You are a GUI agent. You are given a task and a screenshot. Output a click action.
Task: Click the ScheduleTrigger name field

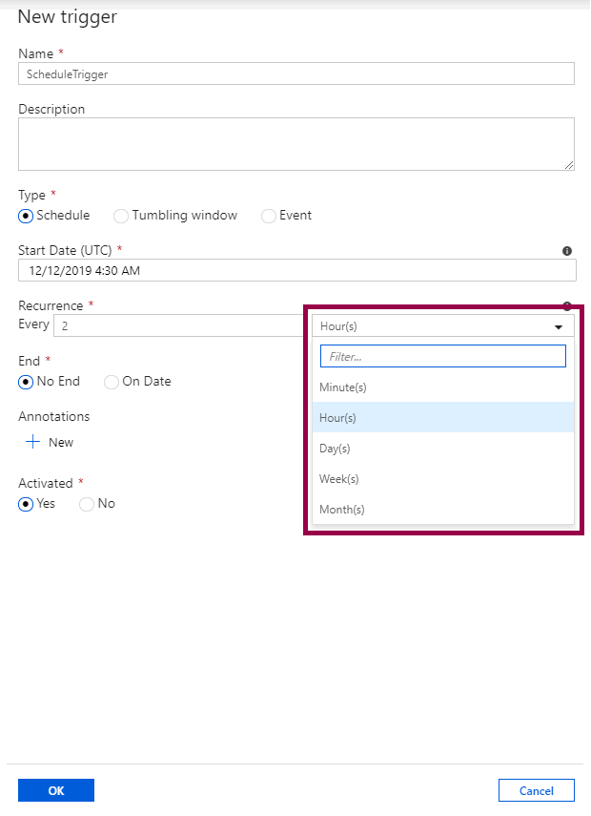click(295, 73)
